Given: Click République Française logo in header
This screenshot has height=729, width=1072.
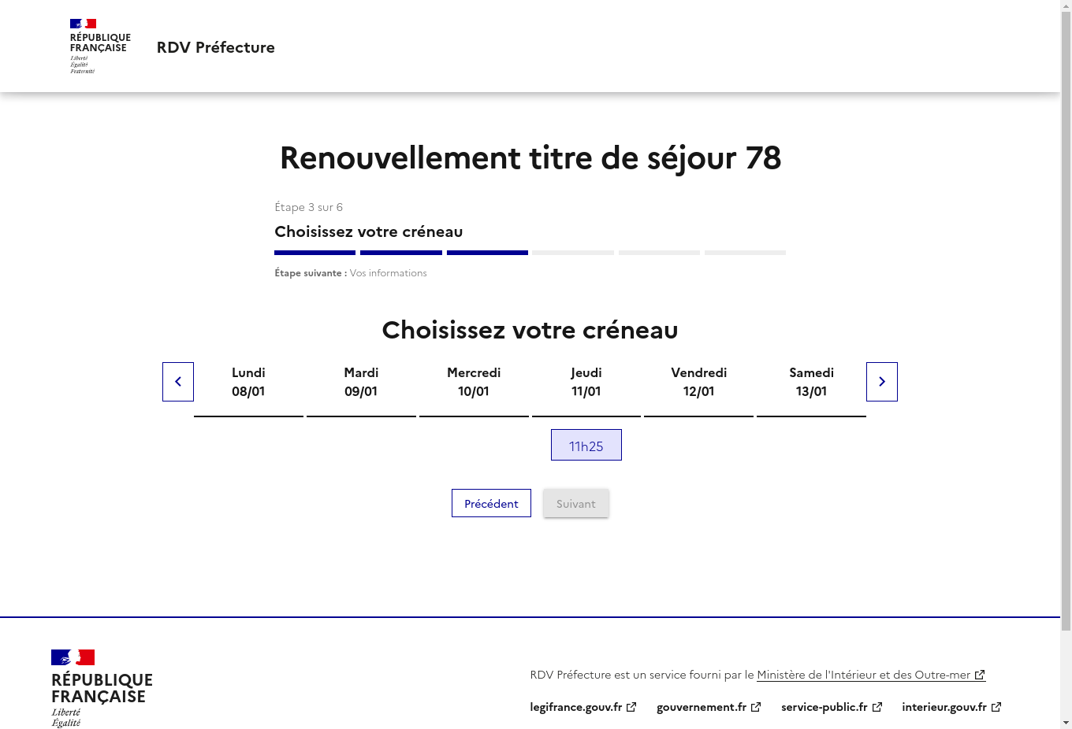Looking at the screenshot, I should coord(100,46).
